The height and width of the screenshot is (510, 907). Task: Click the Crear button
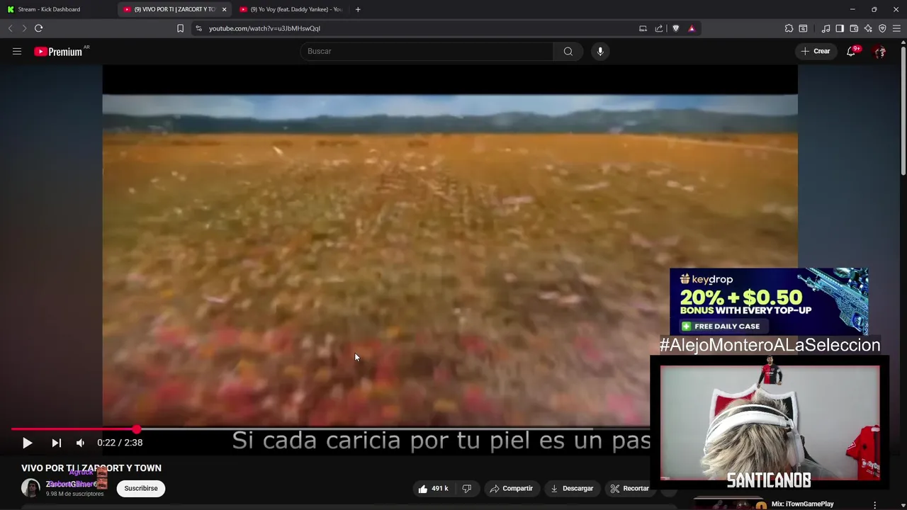pyautogui.click(x=816, y=51)
